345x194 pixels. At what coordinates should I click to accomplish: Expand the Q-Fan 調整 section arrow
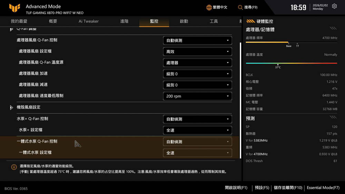coord(11,30)
